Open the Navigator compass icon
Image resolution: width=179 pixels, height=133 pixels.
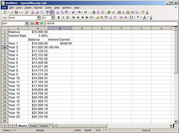124,12
